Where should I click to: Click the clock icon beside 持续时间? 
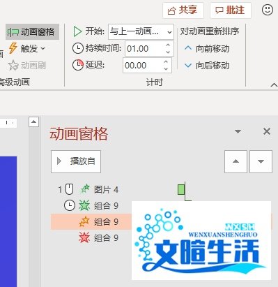tap(78, 48)
